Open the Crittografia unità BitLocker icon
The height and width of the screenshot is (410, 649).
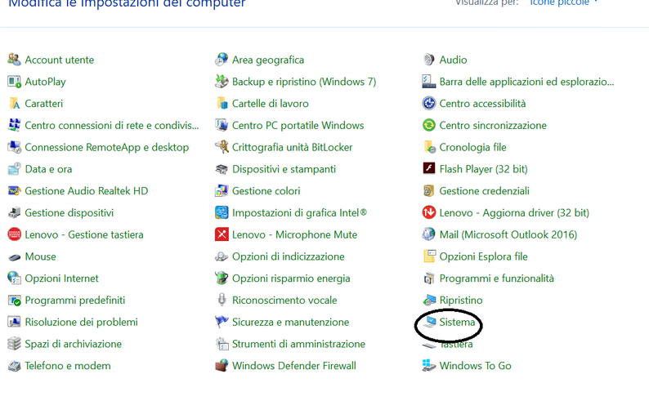click(222, 147)
